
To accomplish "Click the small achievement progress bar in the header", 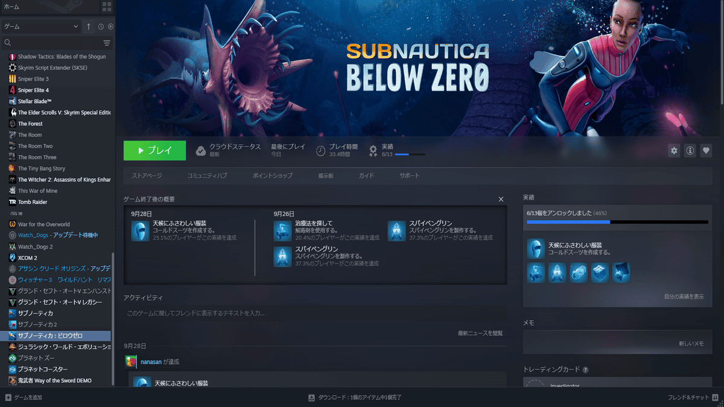I will (x=410, y=154).
